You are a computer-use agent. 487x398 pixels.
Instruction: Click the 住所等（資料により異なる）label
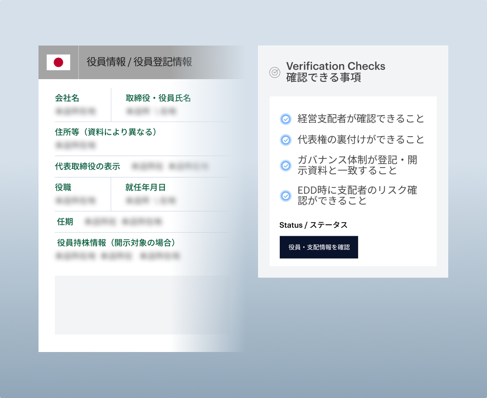click(105, 132)
